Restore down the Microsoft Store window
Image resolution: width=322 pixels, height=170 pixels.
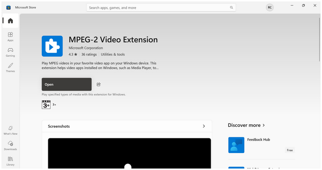(303, 6)
